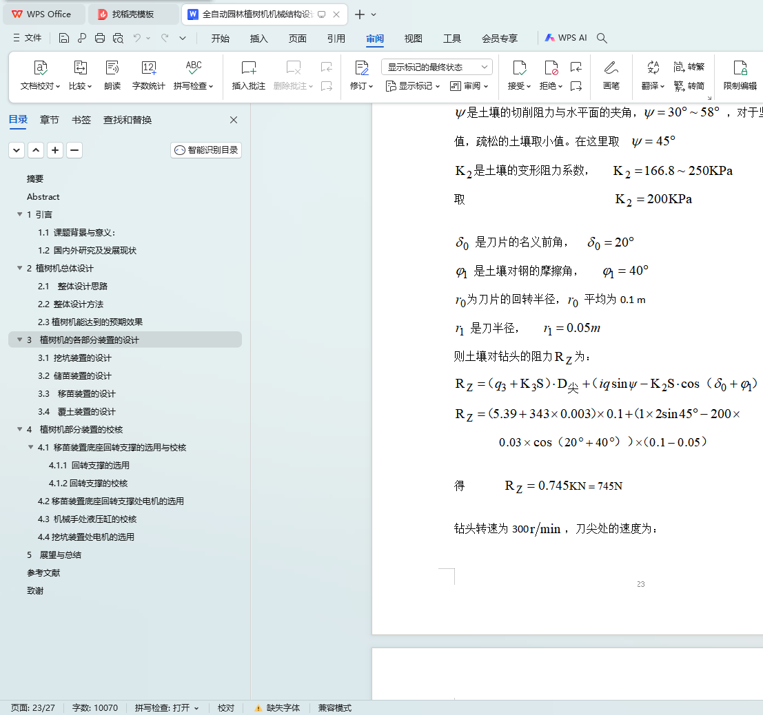763x715 pixels.
Task: Click the search magnifier icon
Action: click(x=602, y=38)
